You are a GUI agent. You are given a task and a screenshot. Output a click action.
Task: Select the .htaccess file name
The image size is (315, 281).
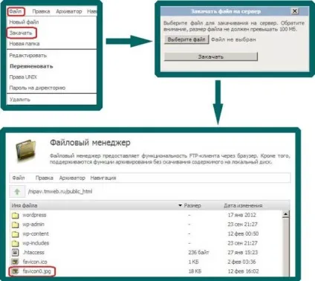point(33,253)
